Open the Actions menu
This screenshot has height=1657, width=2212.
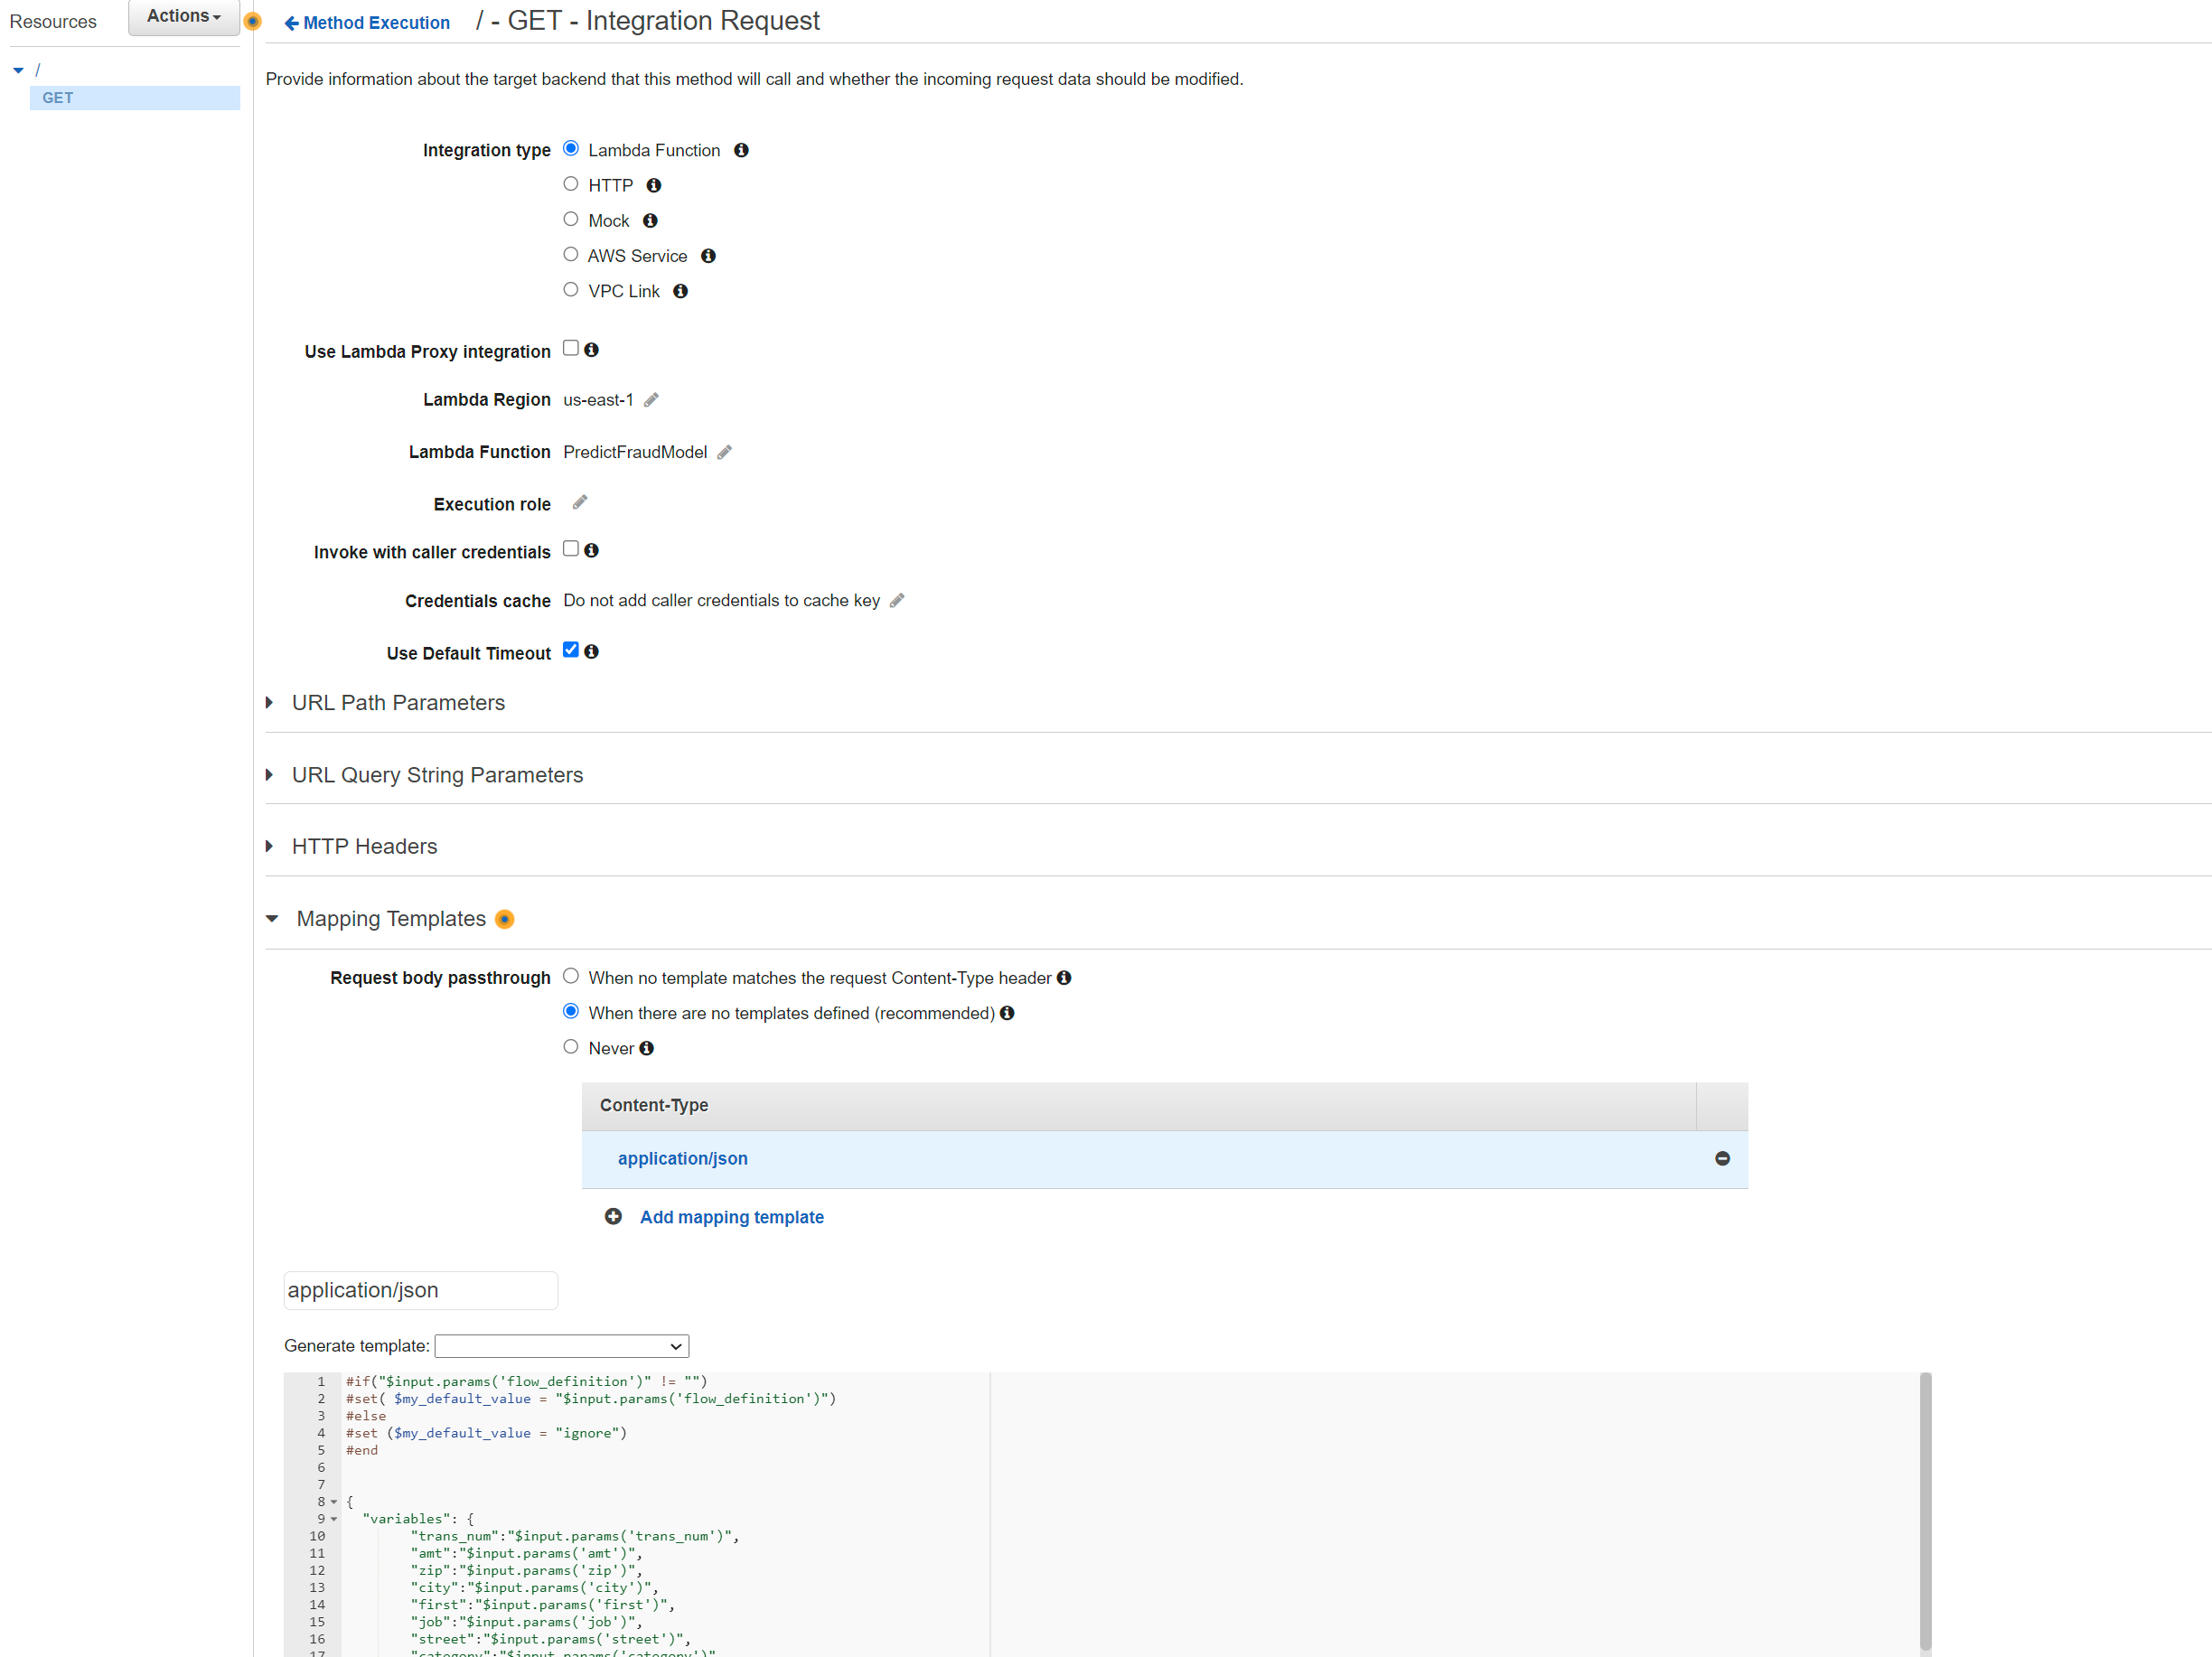[184, 16]
